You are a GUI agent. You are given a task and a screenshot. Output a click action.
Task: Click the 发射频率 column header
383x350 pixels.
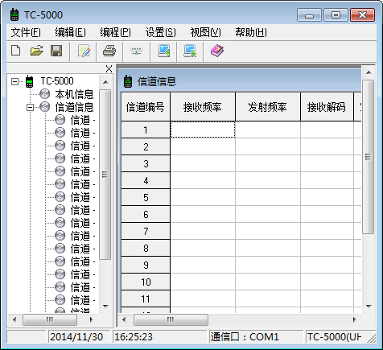[268, 107]
